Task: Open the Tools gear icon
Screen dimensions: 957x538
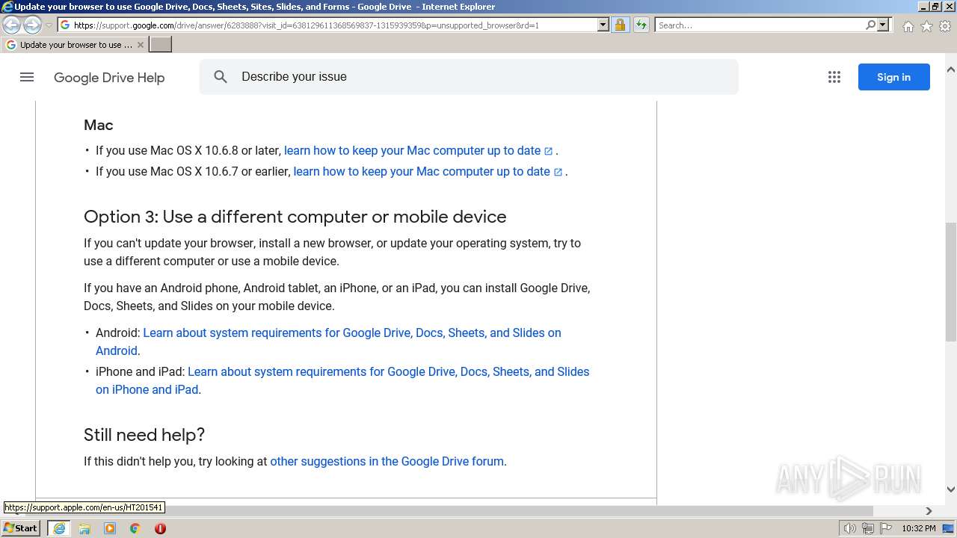Action: [x=945, y=26]
